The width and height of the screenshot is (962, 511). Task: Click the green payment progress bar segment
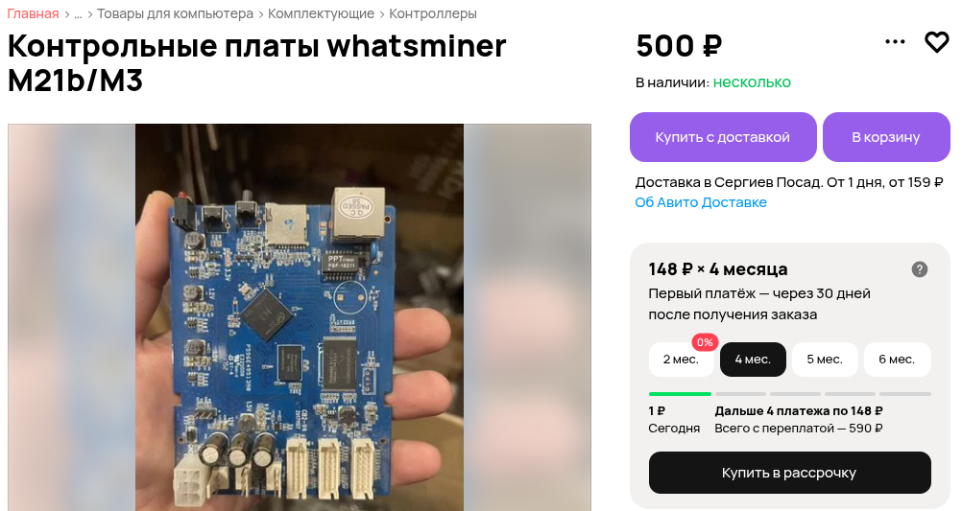(x=680, y=394)
